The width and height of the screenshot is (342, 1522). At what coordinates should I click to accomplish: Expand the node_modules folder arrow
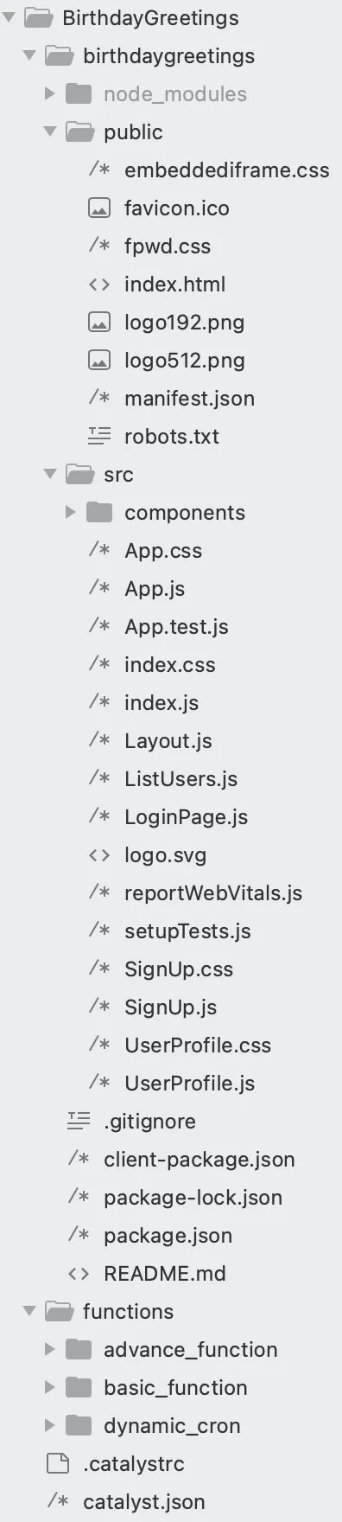[50, 94]
